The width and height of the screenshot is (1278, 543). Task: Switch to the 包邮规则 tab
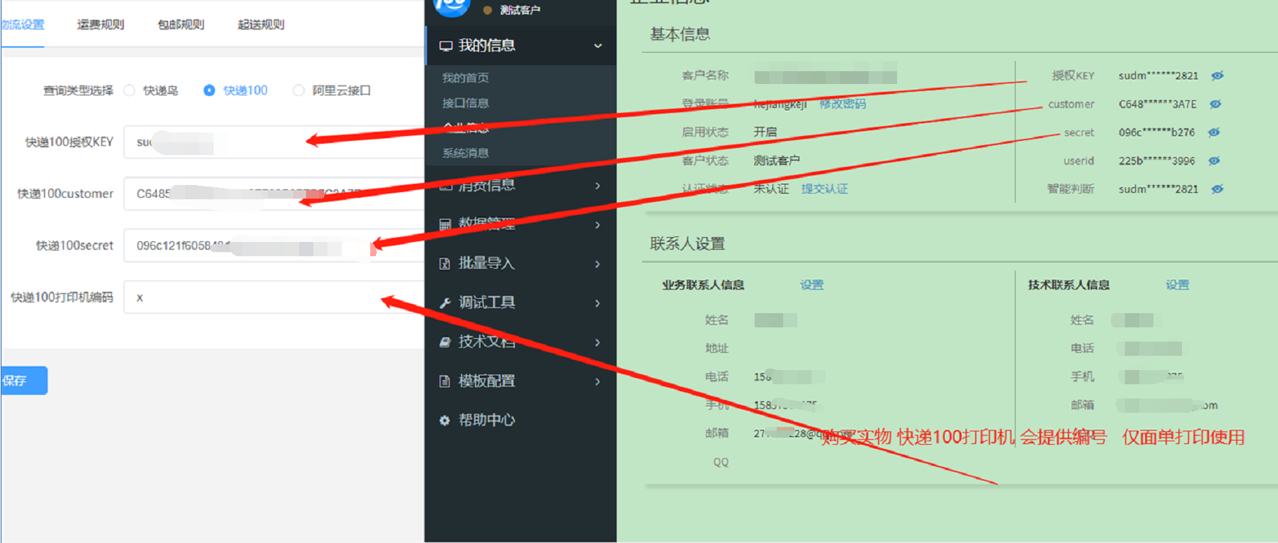coord(181,25)
